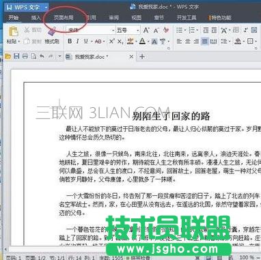Cut the selection with the scissors icon
Screen dimensions: 261x260
(27, 30)
